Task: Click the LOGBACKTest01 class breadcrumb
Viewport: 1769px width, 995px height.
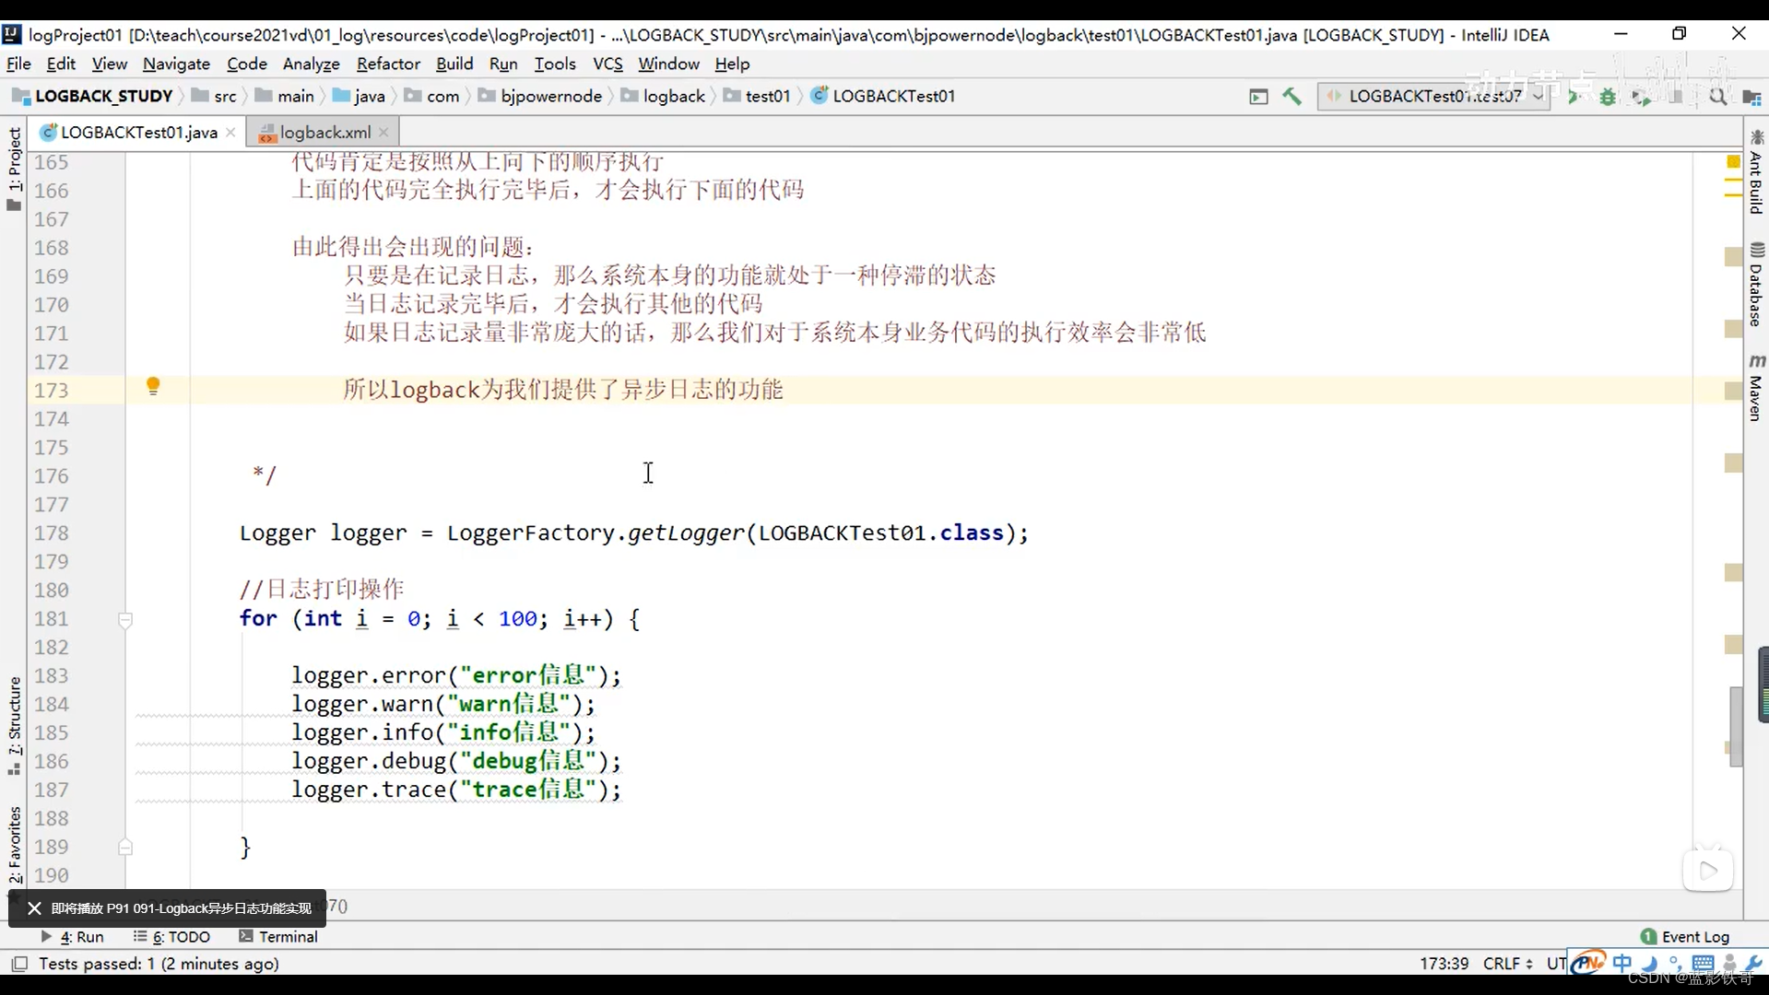Action: (883, 96)
